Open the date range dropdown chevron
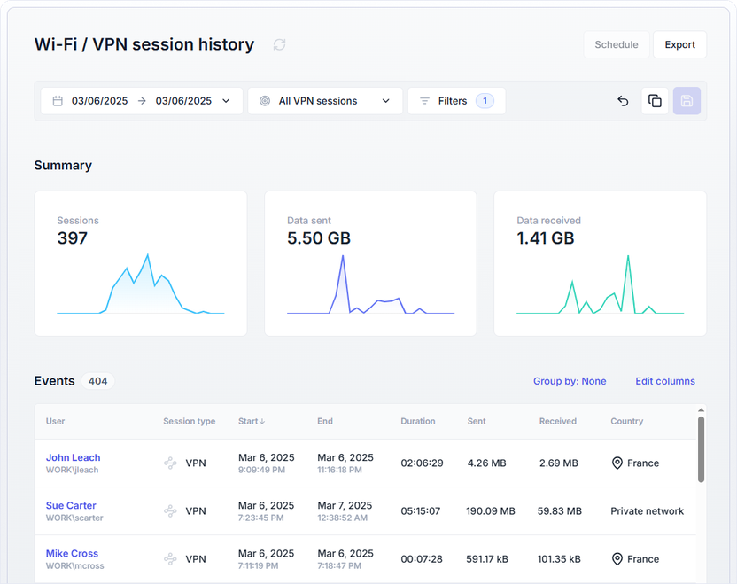 226,101
